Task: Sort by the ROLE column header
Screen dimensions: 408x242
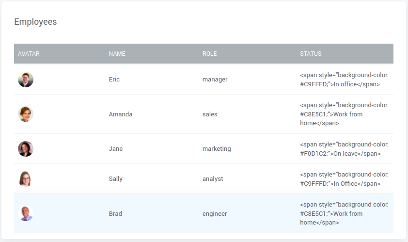Action: 209,54
